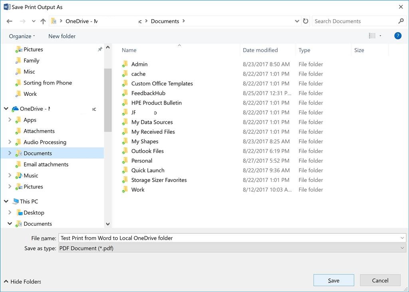Click the OneDrive cloud icon
Image resolution: width=409 pixels, height=292 pixels.
[x=15, y=109]
